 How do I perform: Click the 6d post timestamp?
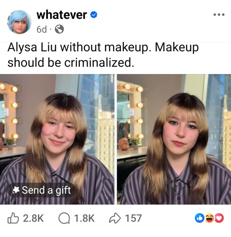tap(41, 29)
